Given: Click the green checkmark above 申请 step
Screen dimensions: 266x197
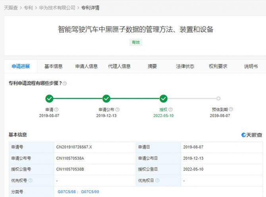Looking at the screenshot, I should pos(49,98).
